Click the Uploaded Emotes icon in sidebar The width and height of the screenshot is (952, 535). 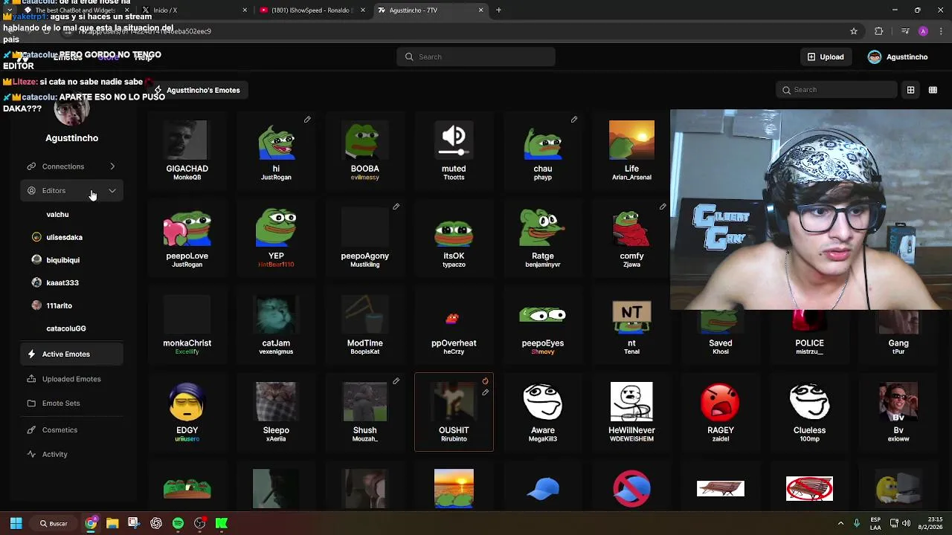(31, 379)
